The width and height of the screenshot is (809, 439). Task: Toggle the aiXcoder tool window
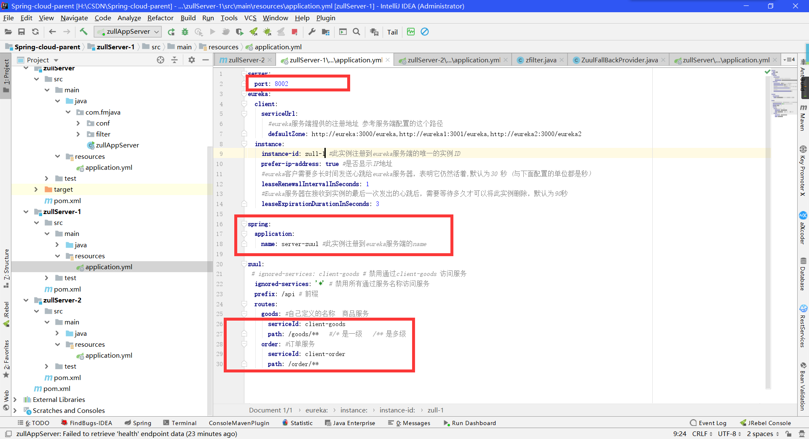(803, 228)
